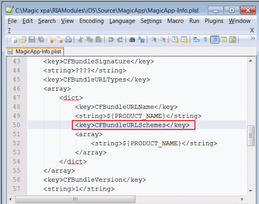Open the ? help menu
259x204 pixels.
pyautogui.click(x=9, y=30)
